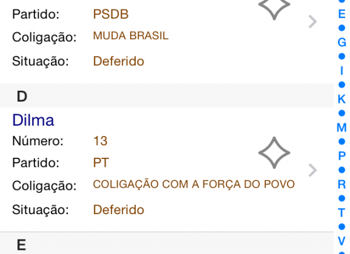Select the D section header
The width and height of the screenshot is (350, 254).
(x=167, y=96)
